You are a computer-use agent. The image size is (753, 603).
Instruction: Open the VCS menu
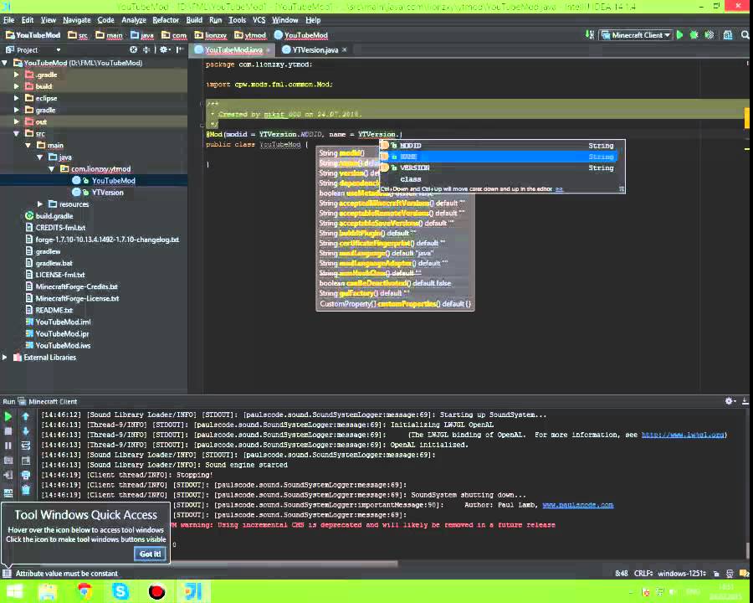pyautogui.click(x=259, y=20)
